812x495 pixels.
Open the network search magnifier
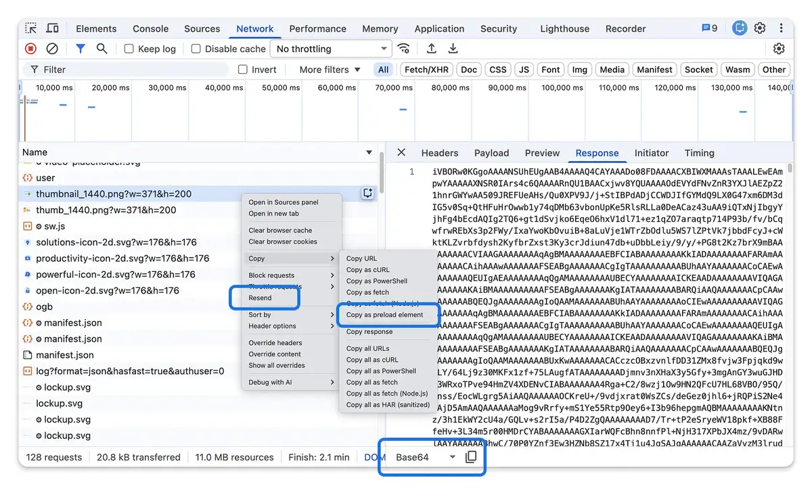point(101,49)
